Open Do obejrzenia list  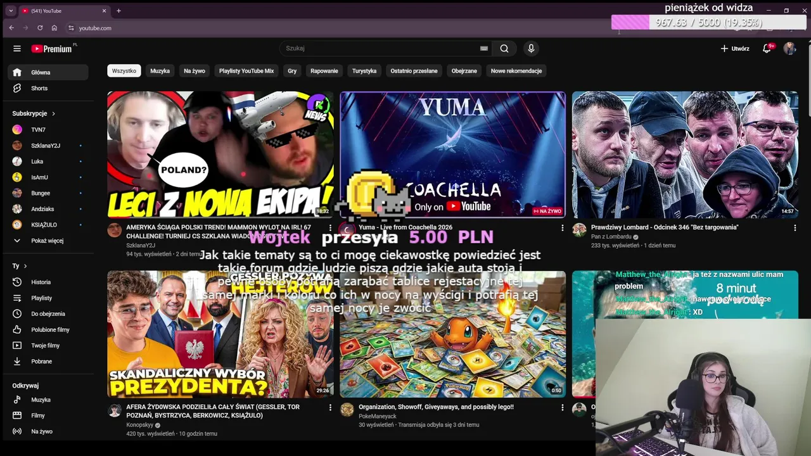point(48,313)
